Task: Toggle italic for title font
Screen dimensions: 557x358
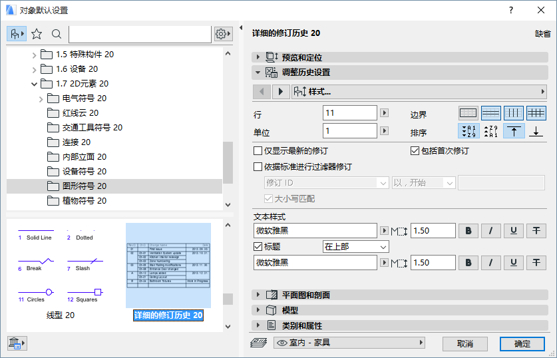Action: click(491, 262)
